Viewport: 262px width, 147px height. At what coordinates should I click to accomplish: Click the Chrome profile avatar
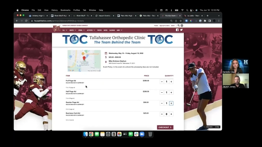click(x=214, y=21)
